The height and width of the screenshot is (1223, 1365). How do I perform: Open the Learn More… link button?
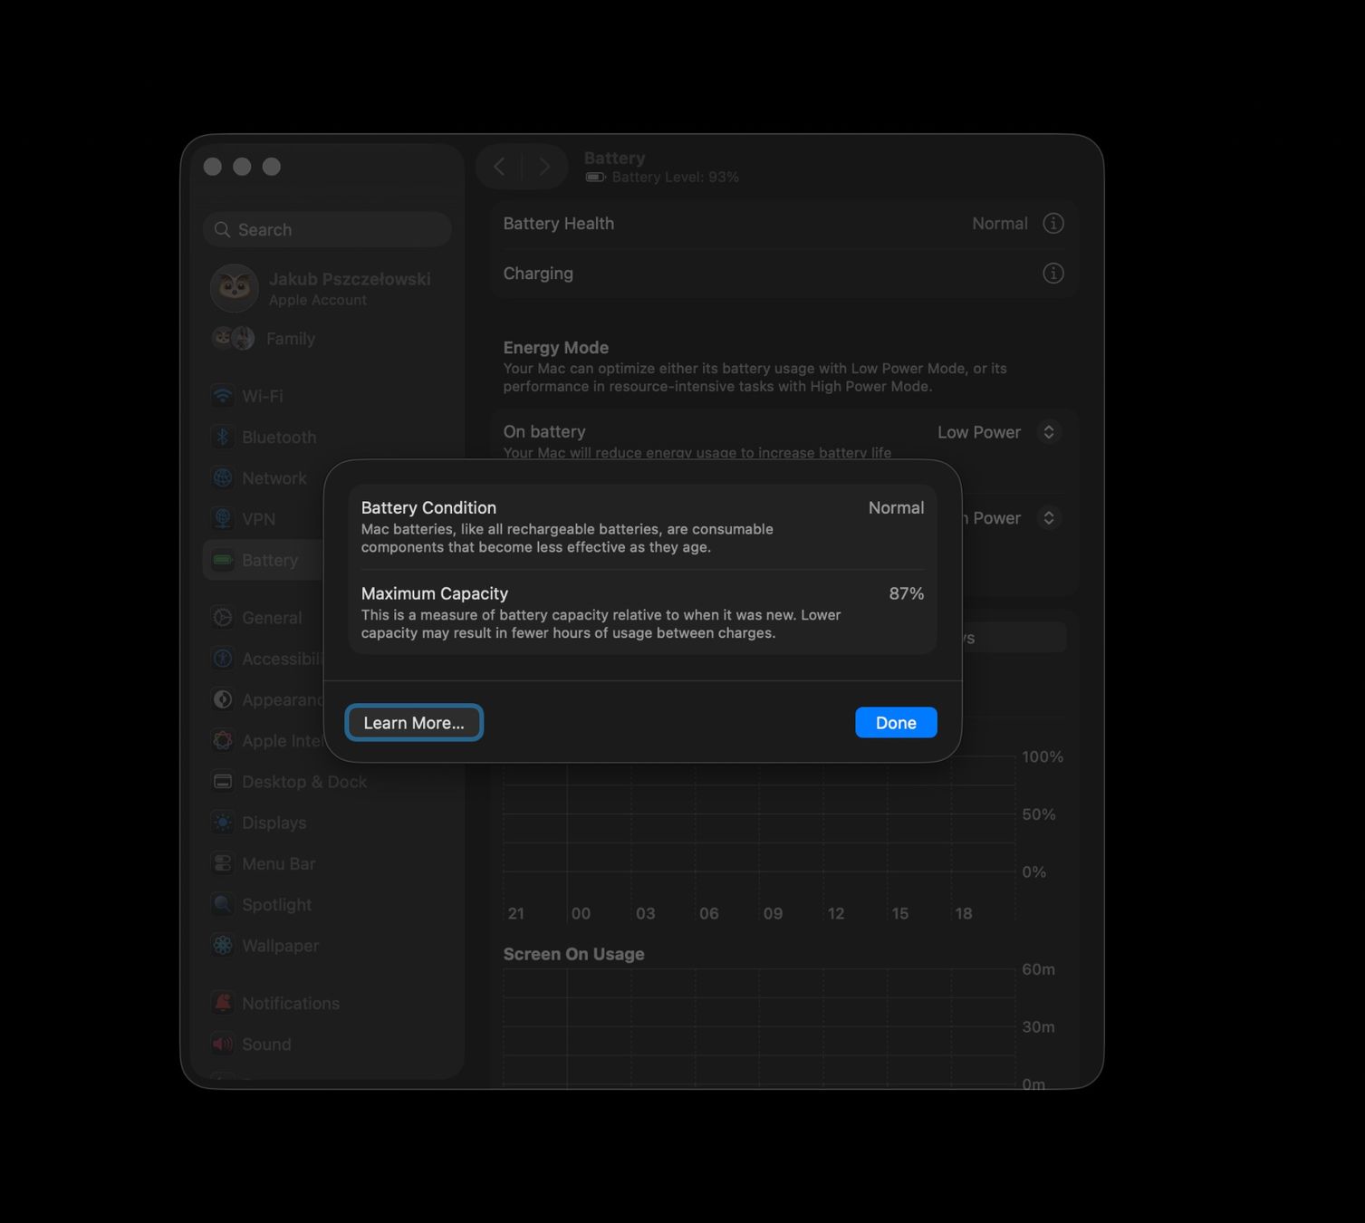click(x=414, y=722)
